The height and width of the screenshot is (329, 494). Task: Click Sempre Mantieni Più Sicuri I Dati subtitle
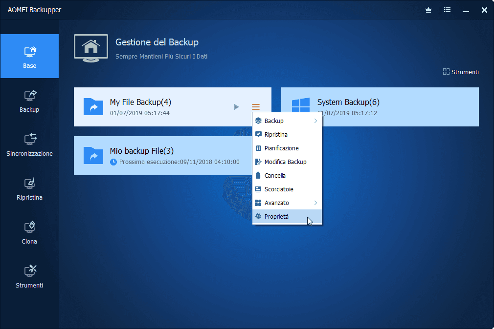(161, 57)
